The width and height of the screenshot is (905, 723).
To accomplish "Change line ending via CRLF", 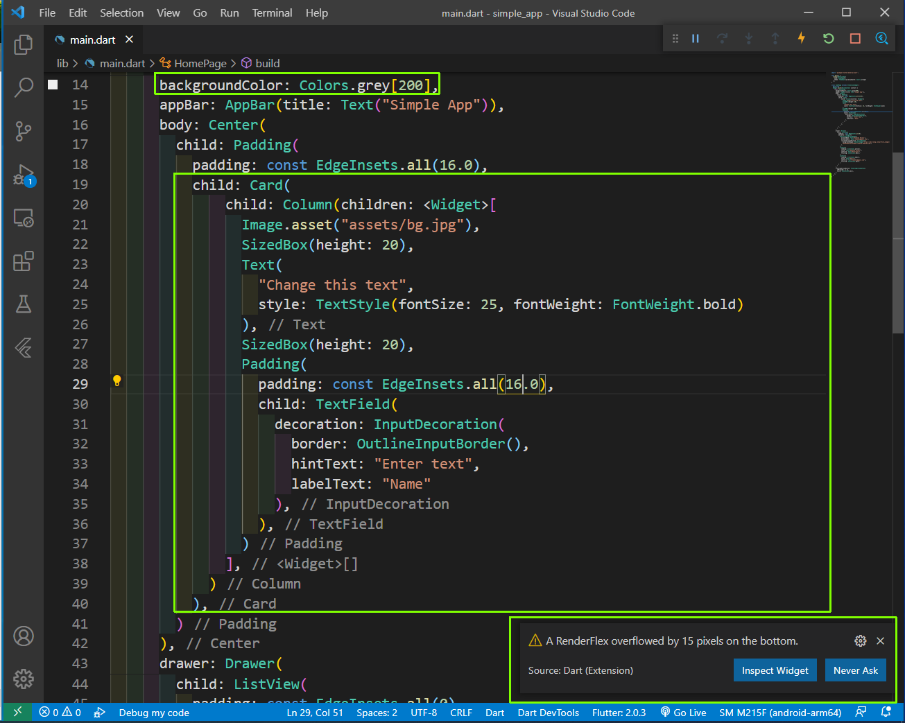I will [461, 712].
